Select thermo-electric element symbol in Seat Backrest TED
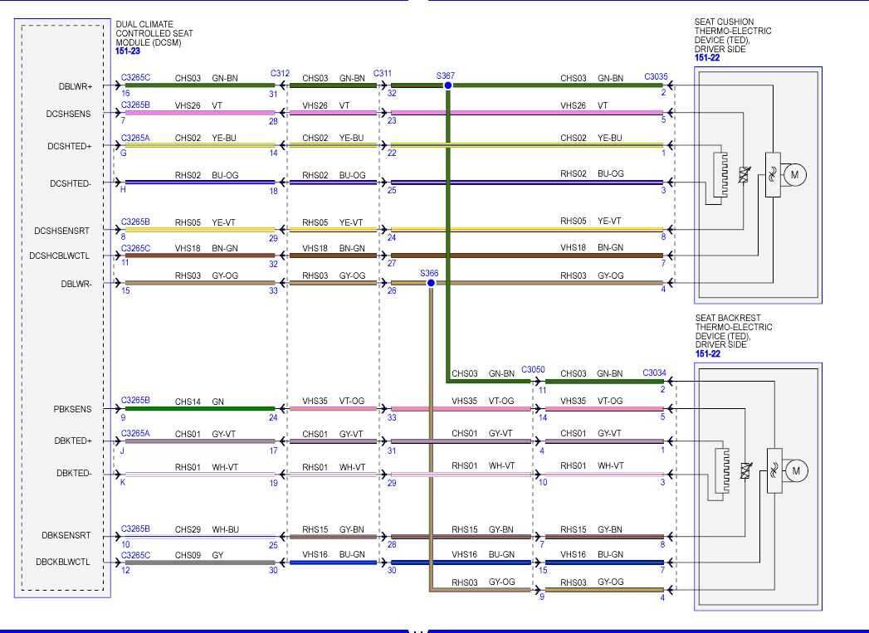 (x=722, y=470)
